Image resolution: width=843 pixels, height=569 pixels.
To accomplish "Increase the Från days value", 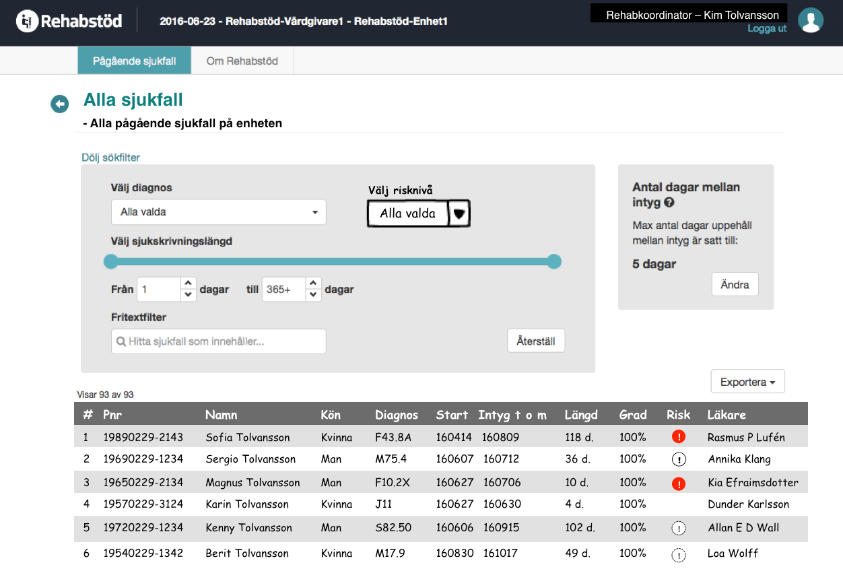I will (188, 283).
